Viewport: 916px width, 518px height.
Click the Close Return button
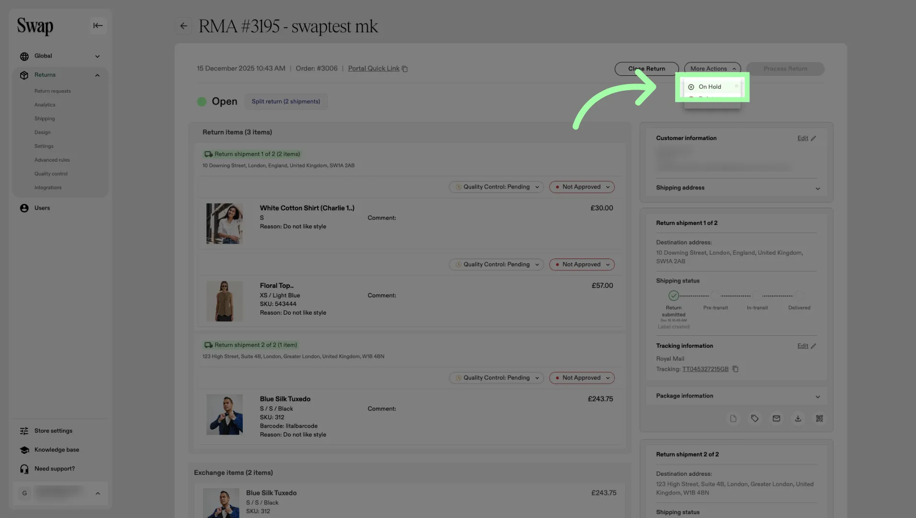pyautogui.click(x=646, y=69)
